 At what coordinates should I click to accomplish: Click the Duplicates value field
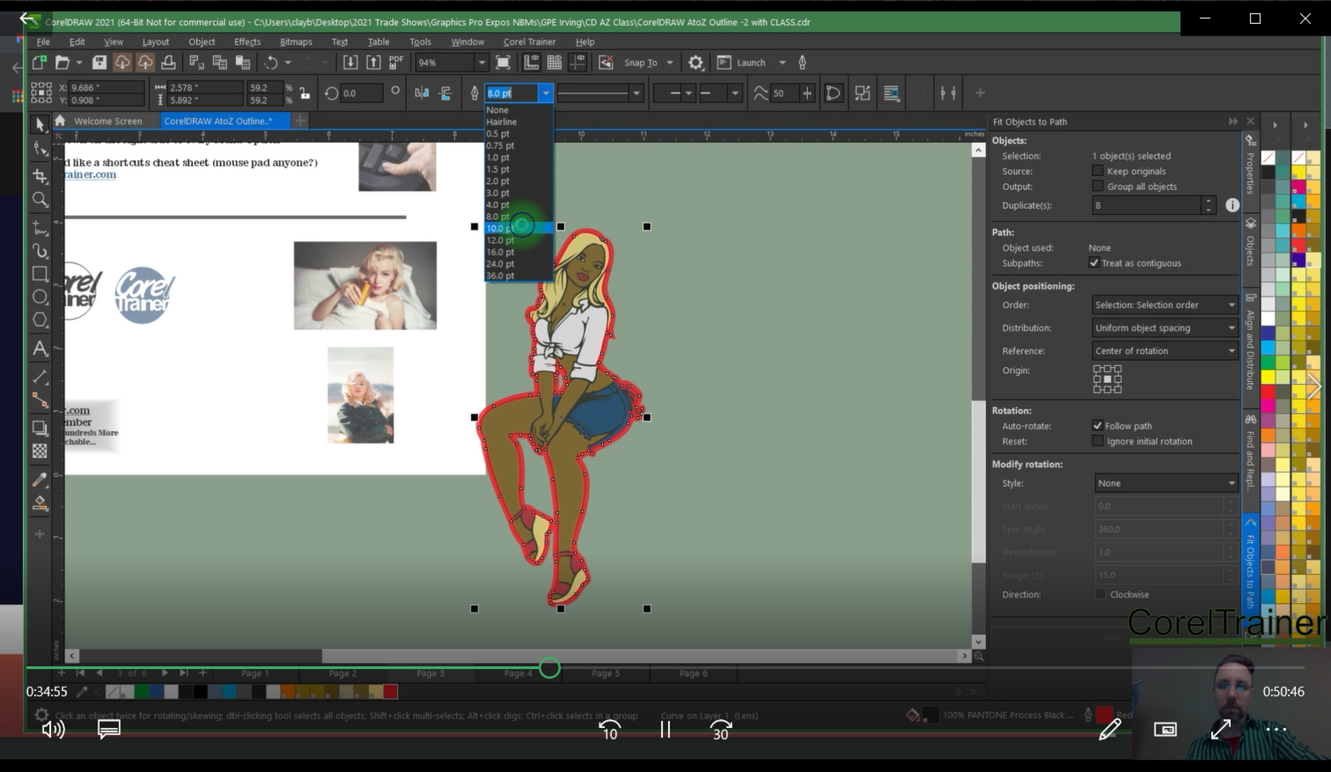(1146, 205)
